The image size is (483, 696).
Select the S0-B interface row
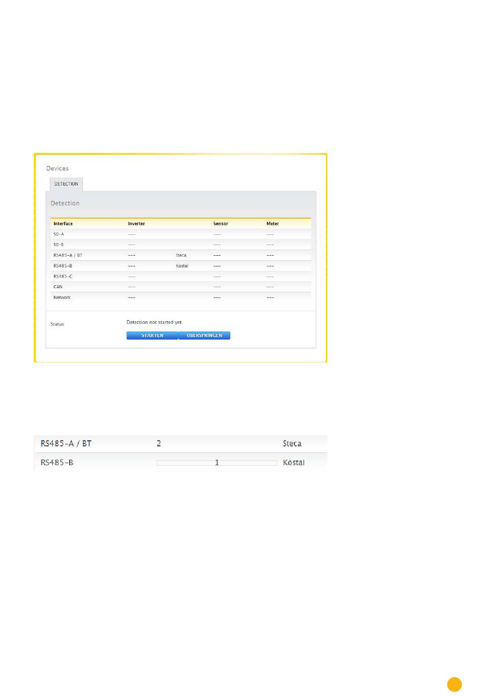click(x=180, y=245)
